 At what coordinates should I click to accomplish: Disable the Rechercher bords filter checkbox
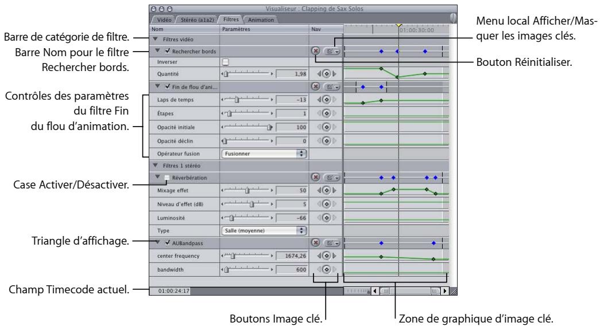[x=167, y=51]
